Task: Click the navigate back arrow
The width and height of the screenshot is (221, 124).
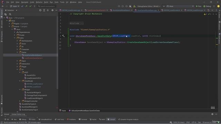Action: tap(3, 6)
